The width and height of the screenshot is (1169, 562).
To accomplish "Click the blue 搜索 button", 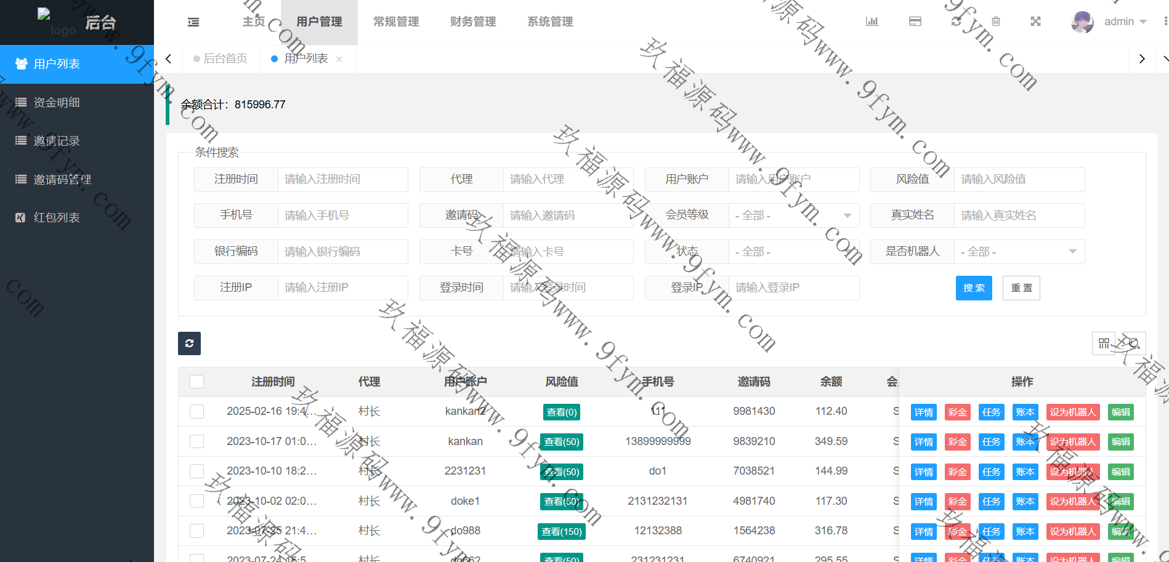I will coord(973,288).
